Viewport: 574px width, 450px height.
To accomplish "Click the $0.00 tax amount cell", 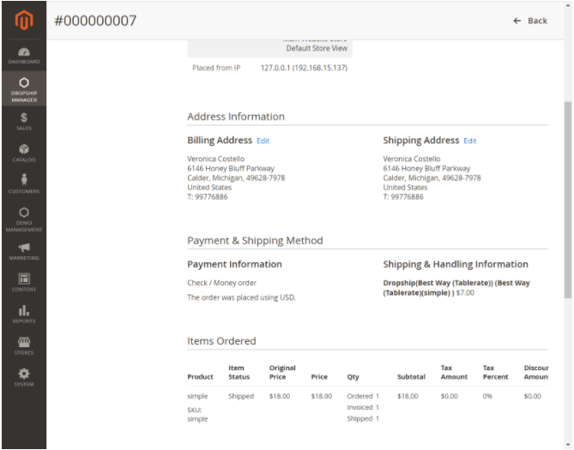I will click(450, 396).
